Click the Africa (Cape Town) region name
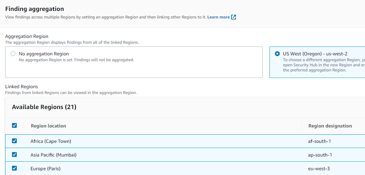Viewport: 365px width, 175px height. [x=51, y=141]
